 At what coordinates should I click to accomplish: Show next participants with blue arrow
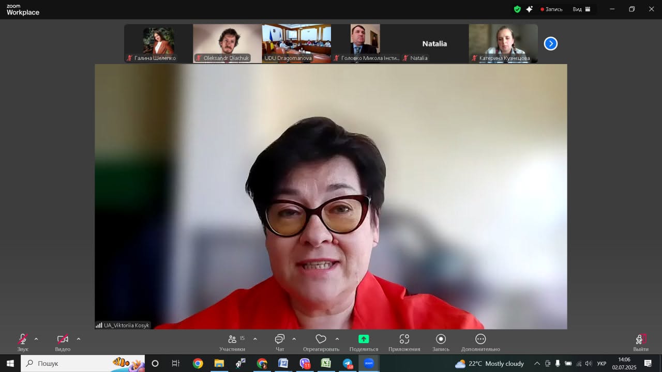551,44
